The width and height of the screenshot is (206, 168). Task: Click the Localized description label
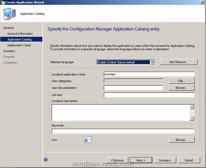click(65, 101)
